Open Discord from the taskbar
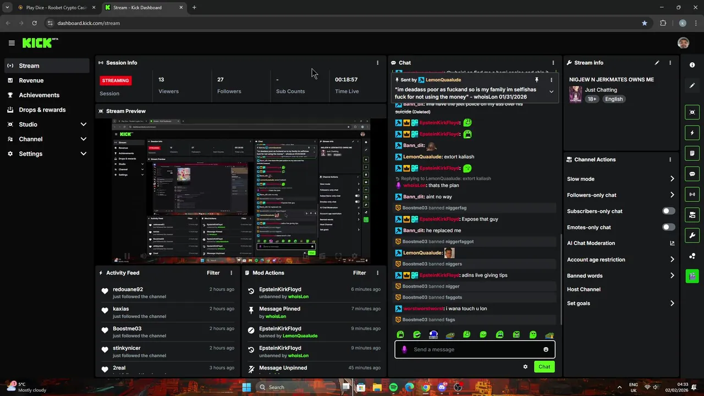The width and height of the screenshot is (704, 396). pos(442,387)
